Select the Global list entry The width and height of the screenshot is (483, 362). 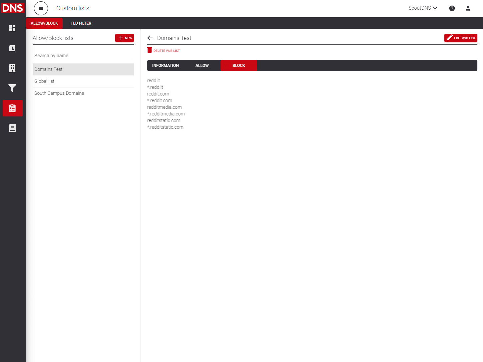(x=83, y=81)
